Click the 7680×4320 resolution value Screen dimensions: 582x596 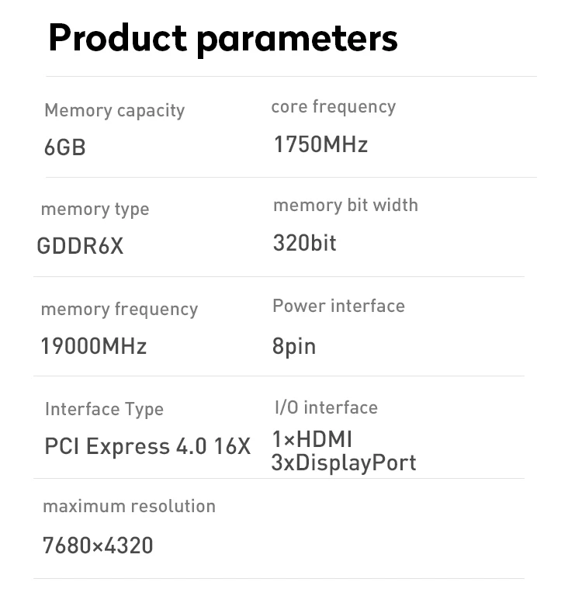(x=98, y=546)
